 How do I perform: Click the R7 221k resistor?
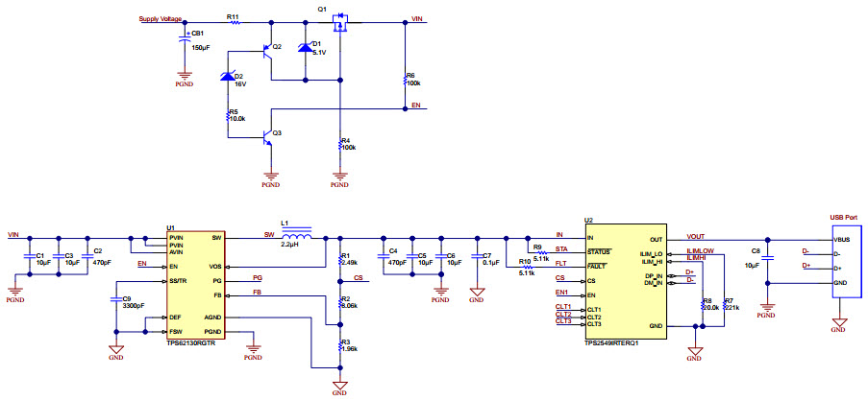point(720,305)
